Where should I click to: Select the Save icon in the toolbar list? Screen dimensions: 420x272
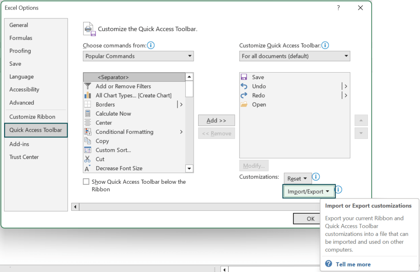tap(244, 77)
